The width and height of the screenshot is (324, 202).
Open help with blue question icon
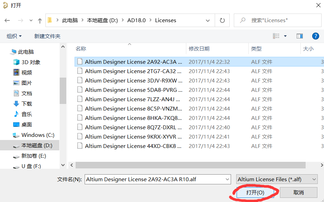[316, 36]
